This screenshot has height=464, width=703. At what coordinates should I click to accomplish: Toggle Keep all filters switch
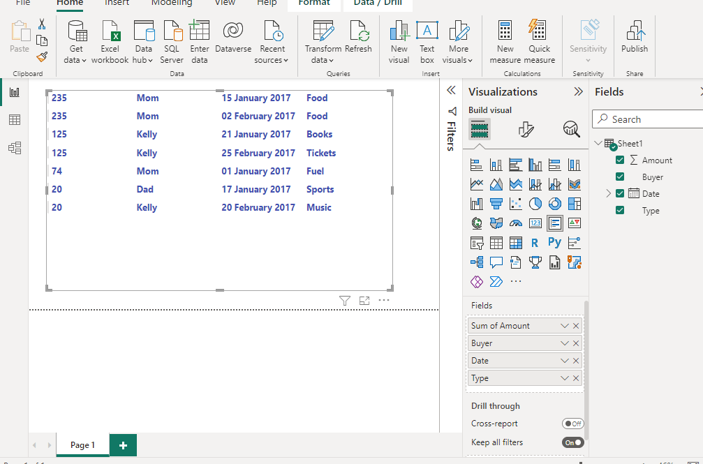click(573, 442)
